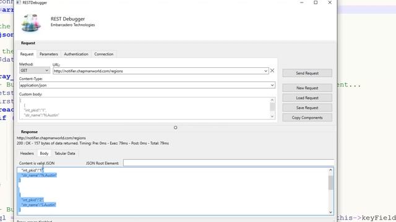Click 'Embarcadero Technologies' subtitle text

coord(73,25)
